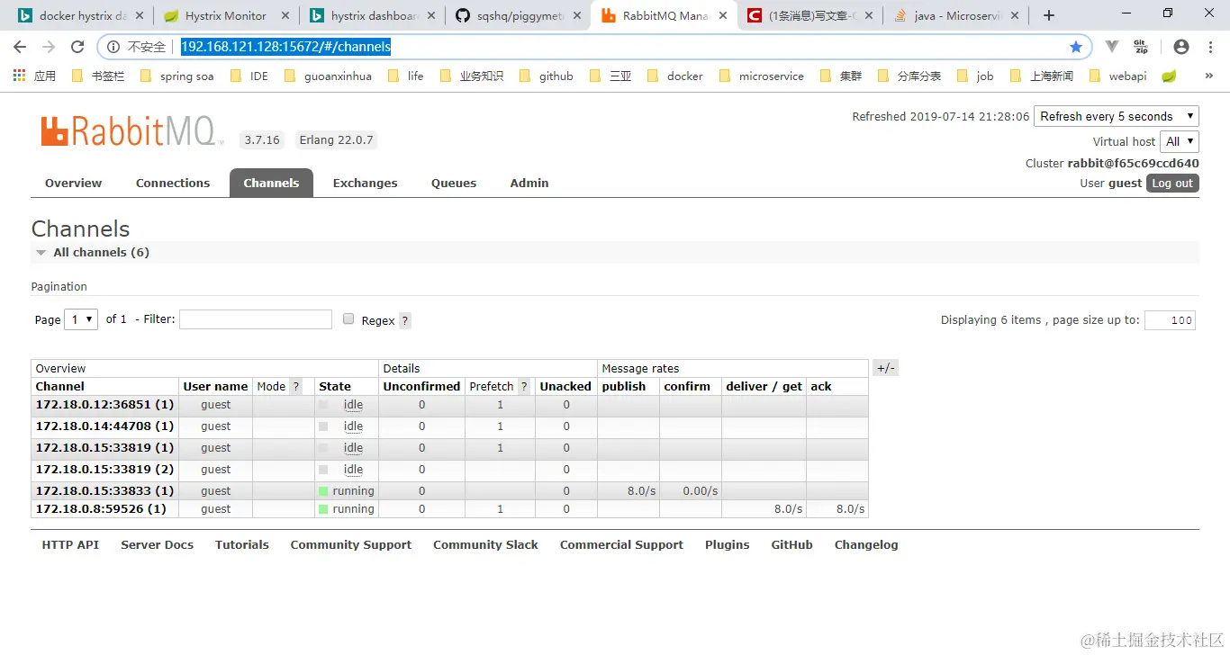
Task: Open the browser profile avatar icon
Action: pyautogui.click(x=1181, y=47)
